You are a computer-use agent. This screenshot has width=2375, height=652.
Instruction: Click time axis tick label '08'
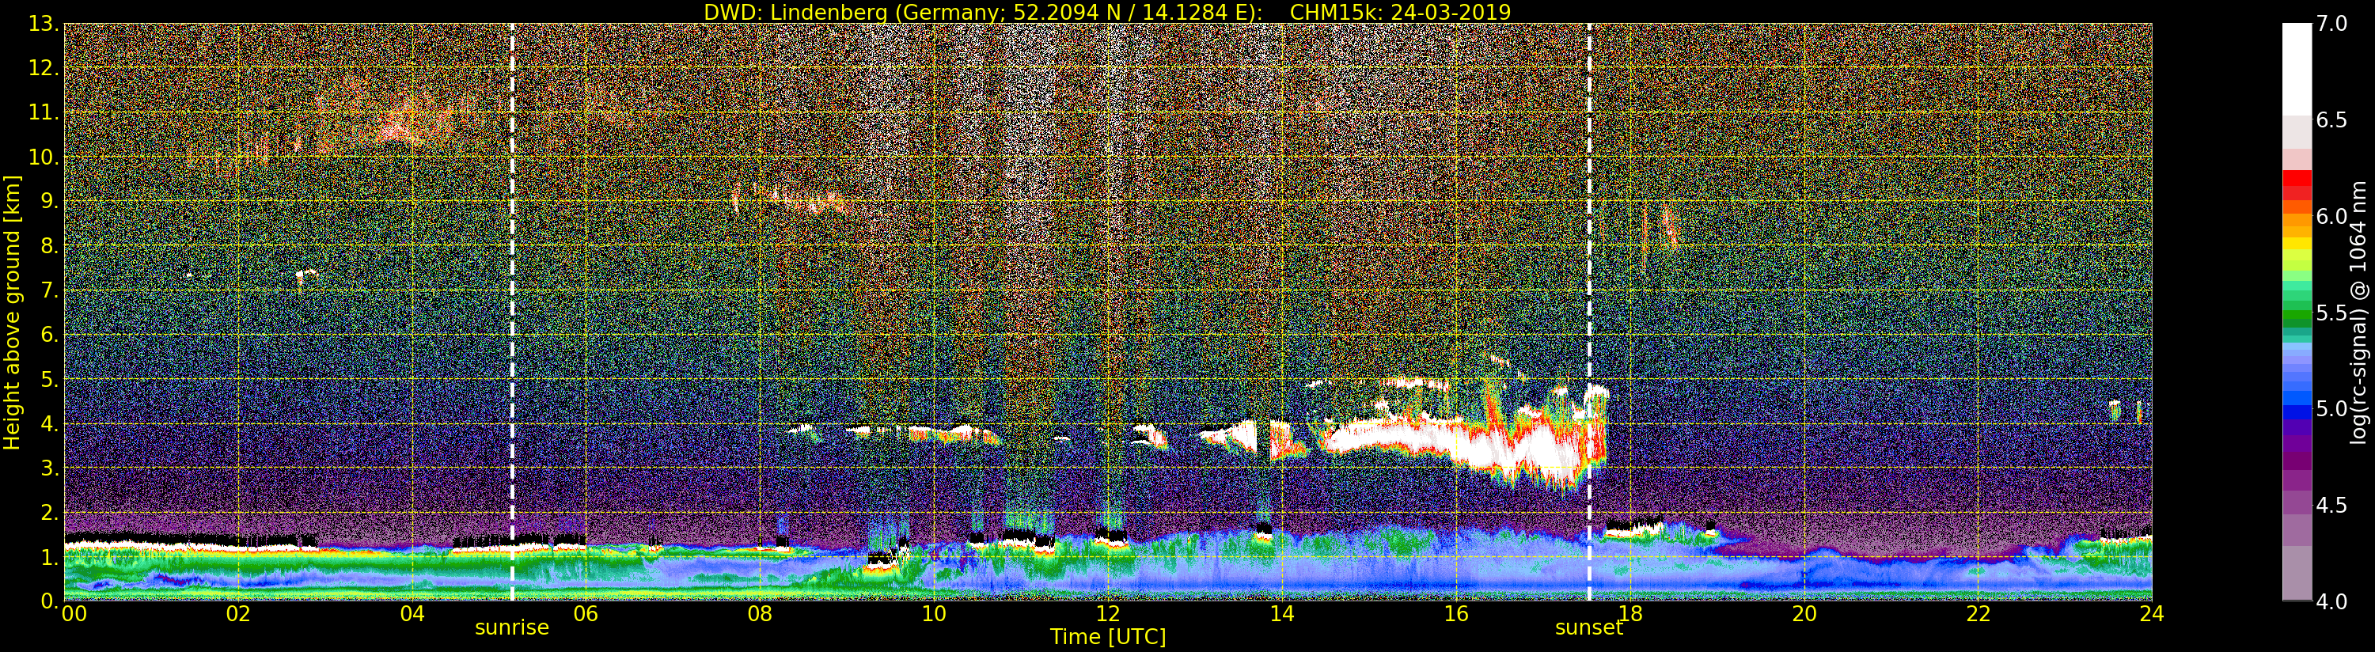coord(760,614)
